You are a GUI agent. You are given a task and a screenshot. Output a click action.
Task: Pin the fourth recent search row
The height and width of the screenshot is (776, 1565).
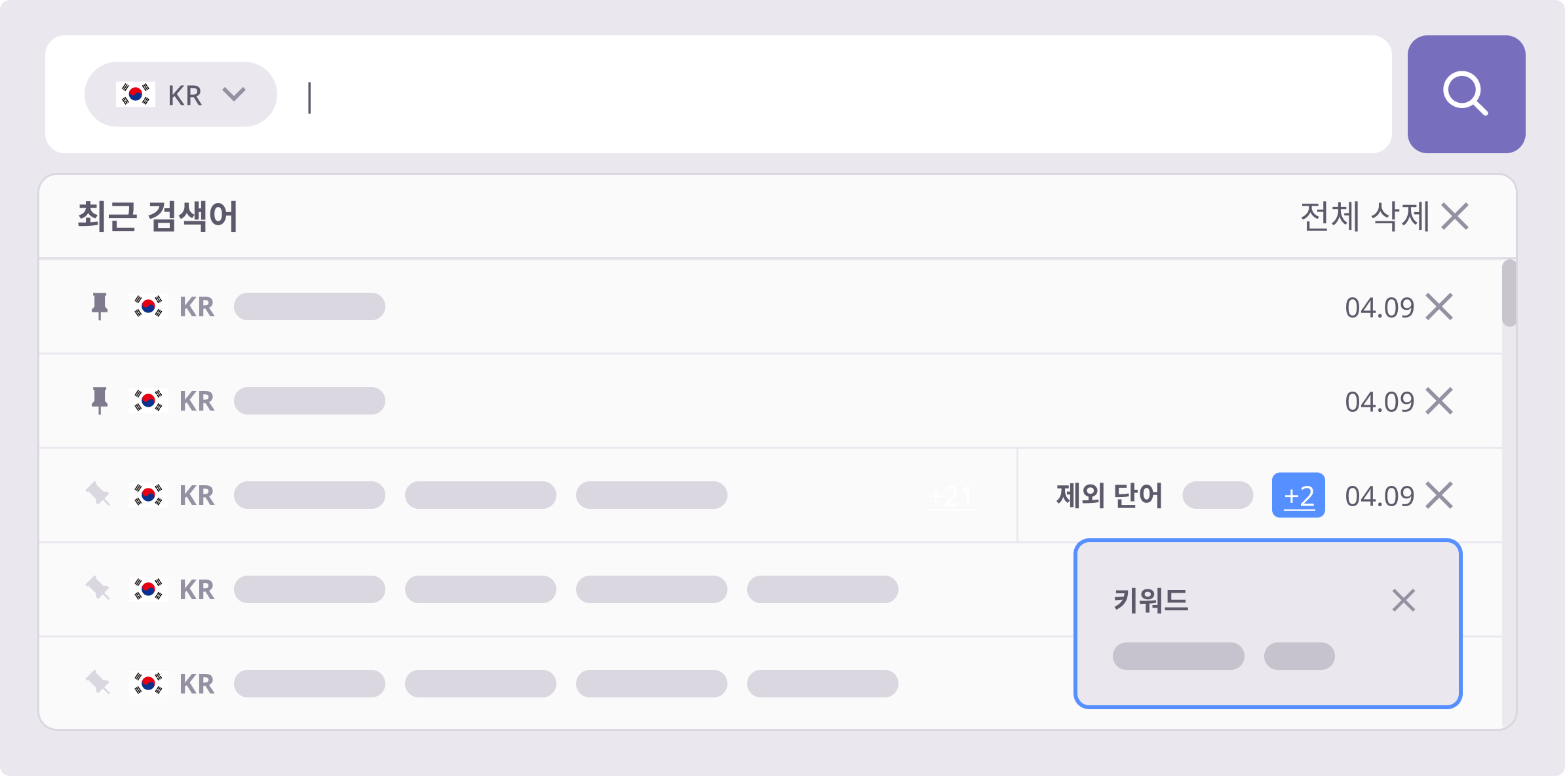tap(98, 589)
